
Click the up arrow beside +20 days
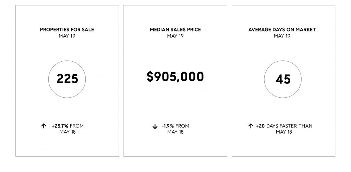click(251, 126)
